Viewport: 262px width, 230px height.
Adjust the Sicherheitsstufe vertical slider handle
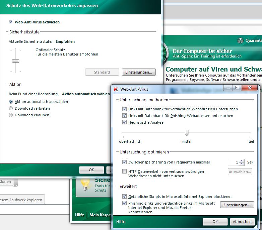(15, 61)
